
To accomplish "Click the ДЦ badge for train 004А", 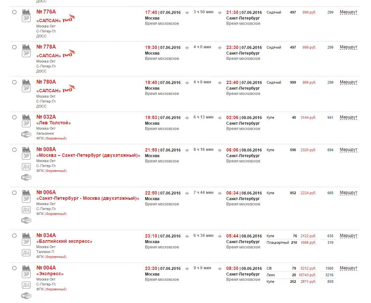I will pyautogui.click(x=26, y=285).
